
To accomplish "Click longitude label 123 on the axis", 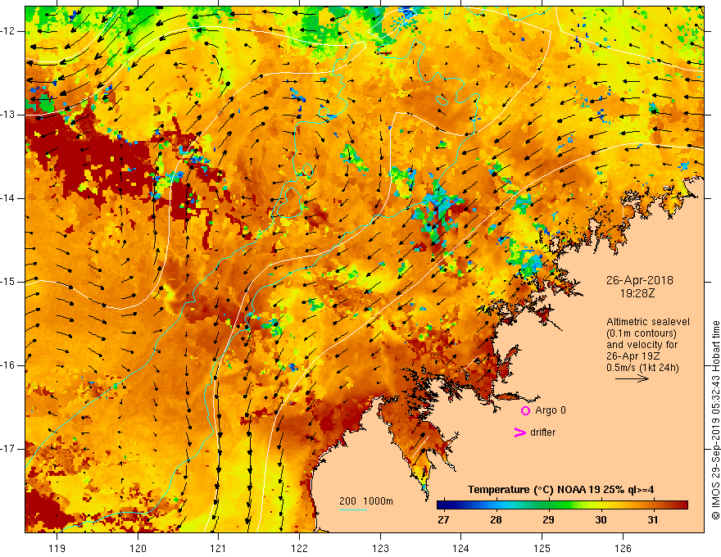I will pos(380,548).
